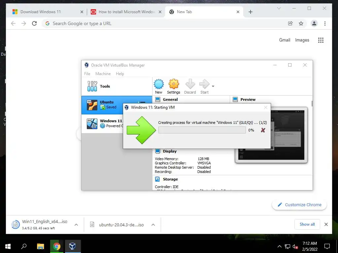Image resolution: width=338 pixels, height=253 pixels.
Task: Open Windows taskbar search
Action: 24,246
